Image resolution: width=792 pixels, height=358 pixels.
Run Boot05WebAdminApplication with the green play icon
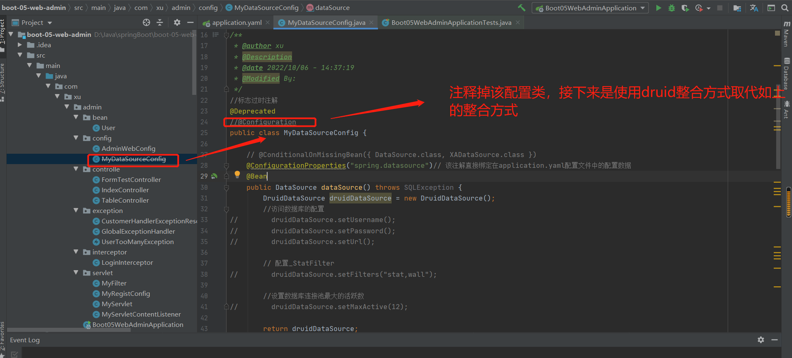click(658, 8)
